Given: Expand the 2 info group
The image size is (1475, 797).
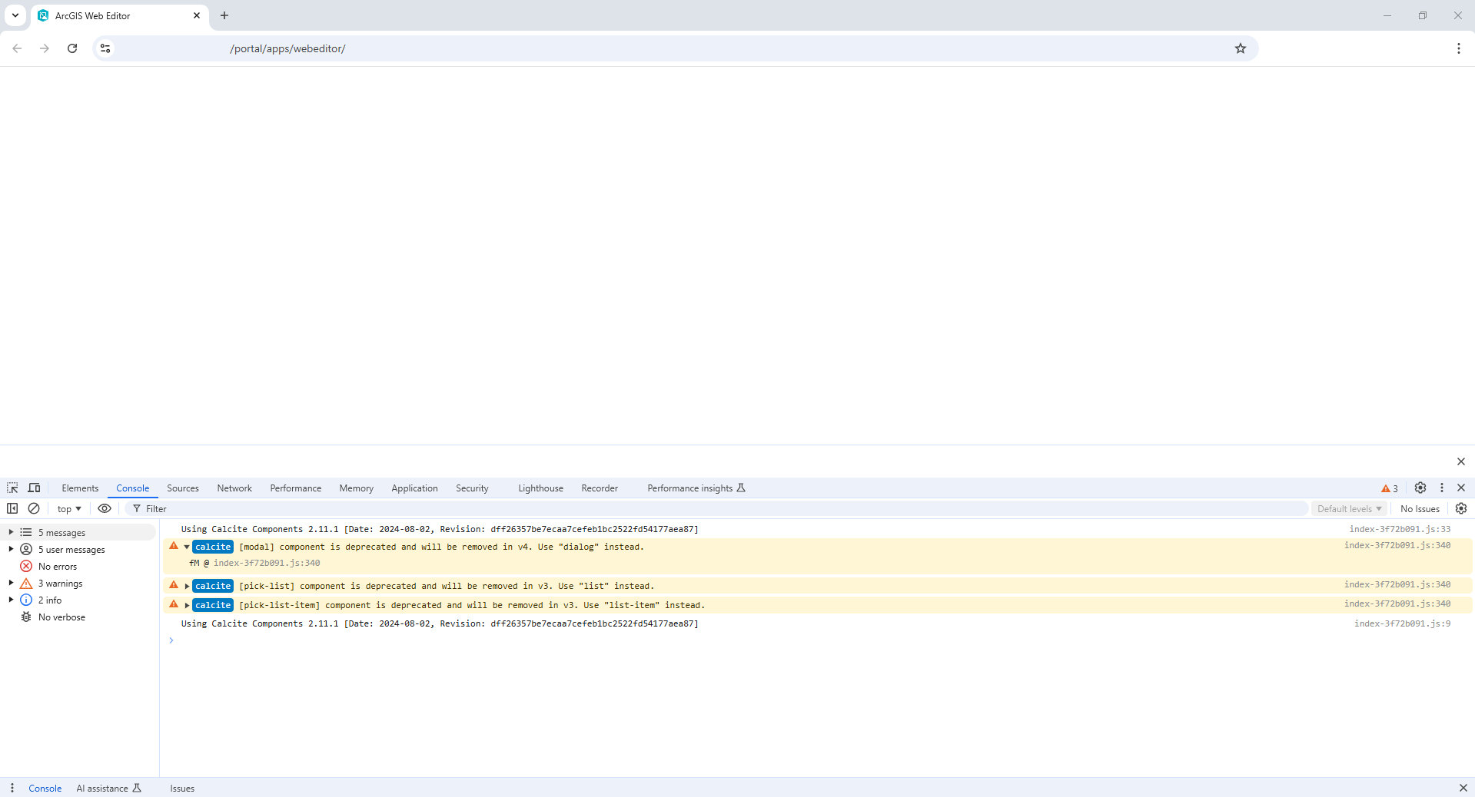Looking at the screenshot, I should [x=11, y=600].
